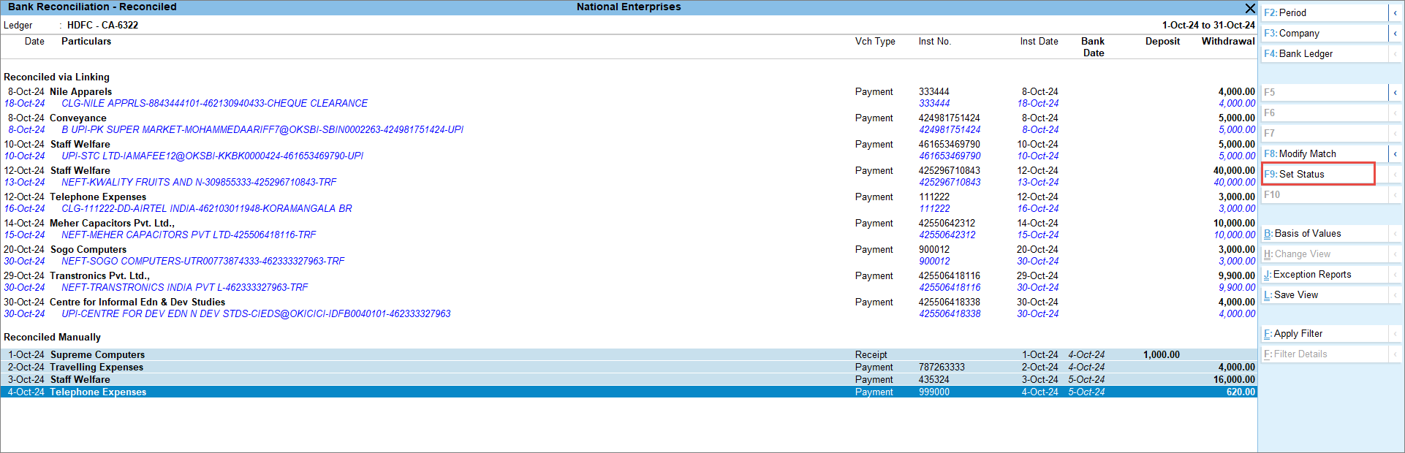
Task: Expand the arrow beside the F5 button
Action: coord(1395,93)
